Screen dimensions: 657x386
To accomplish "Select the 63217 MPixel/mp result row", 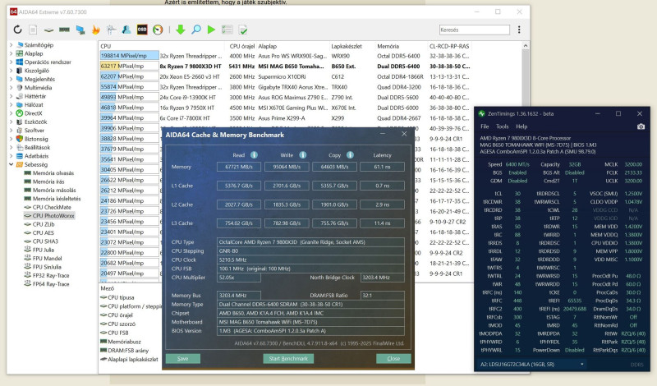I will pos(284,67).
